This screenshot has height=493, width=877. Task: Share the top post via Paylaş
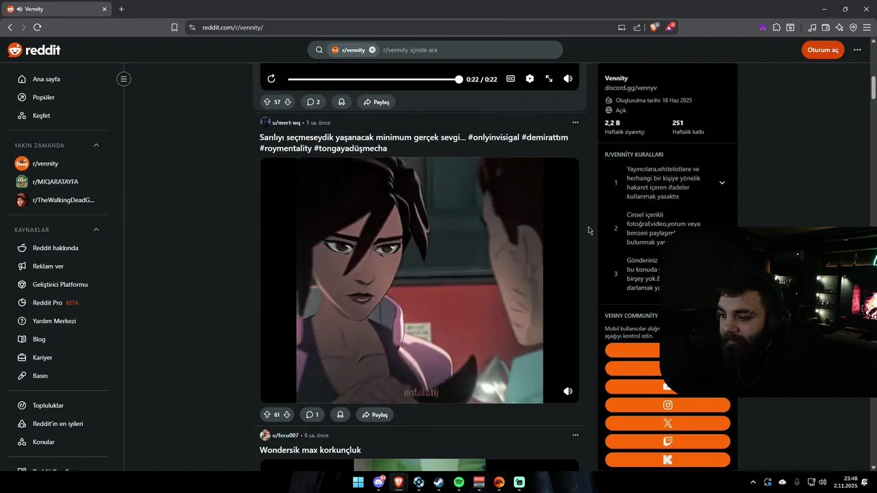click(x=376, y=102)
